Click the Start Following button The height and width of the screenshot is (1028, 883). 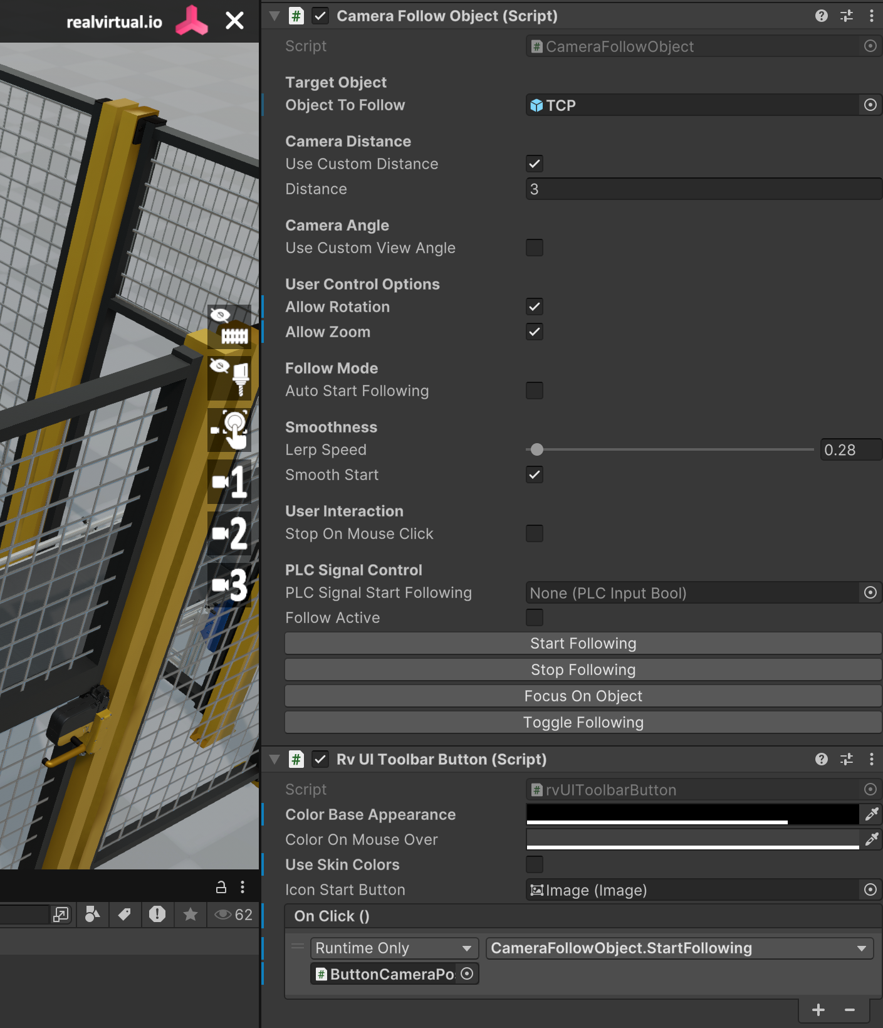[x=583, y=643]
